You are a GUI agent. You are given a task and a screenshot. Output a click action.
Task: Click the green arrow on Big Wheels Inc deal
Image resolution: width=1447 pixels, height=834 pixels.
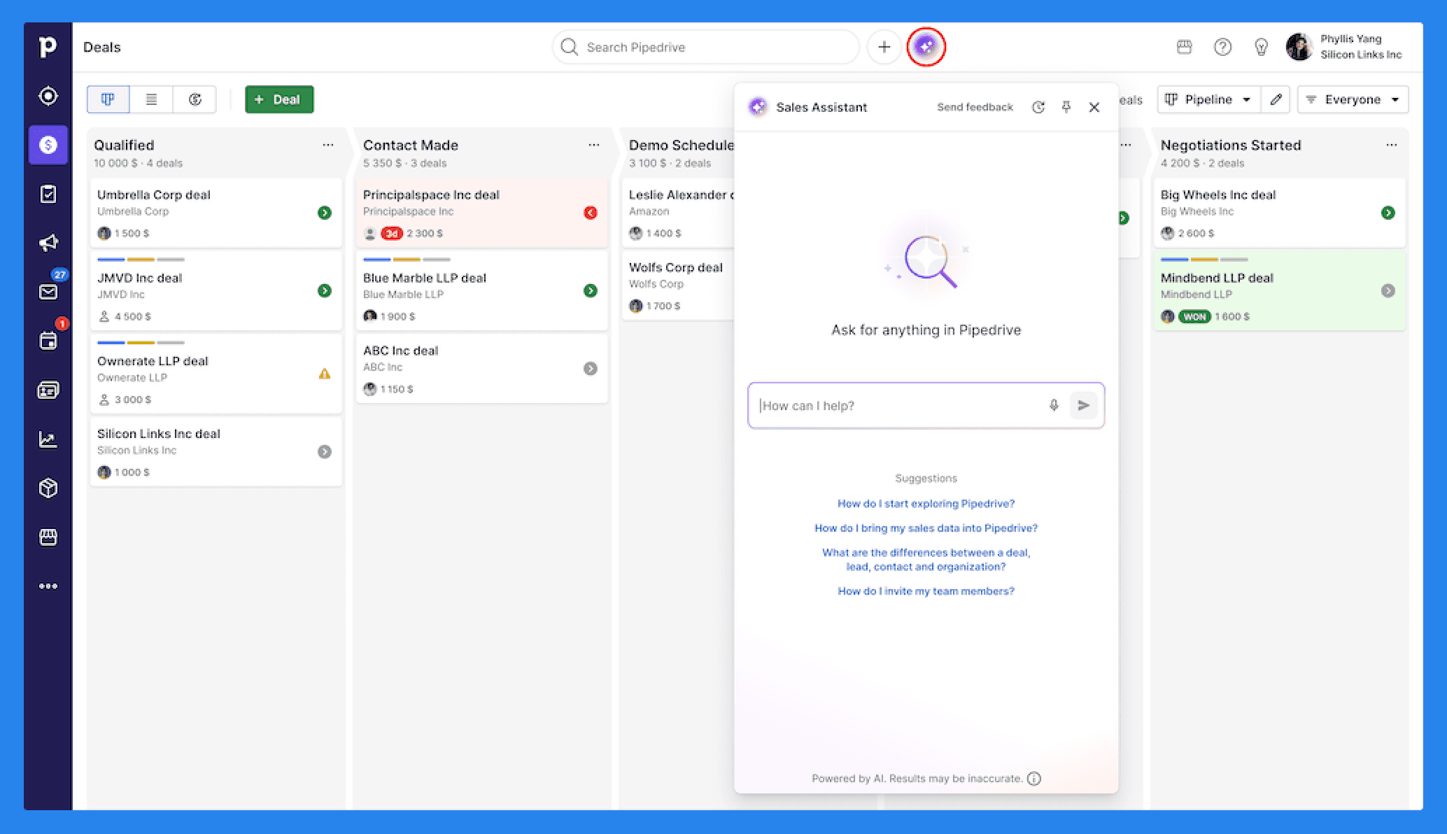pos(1388,213)
